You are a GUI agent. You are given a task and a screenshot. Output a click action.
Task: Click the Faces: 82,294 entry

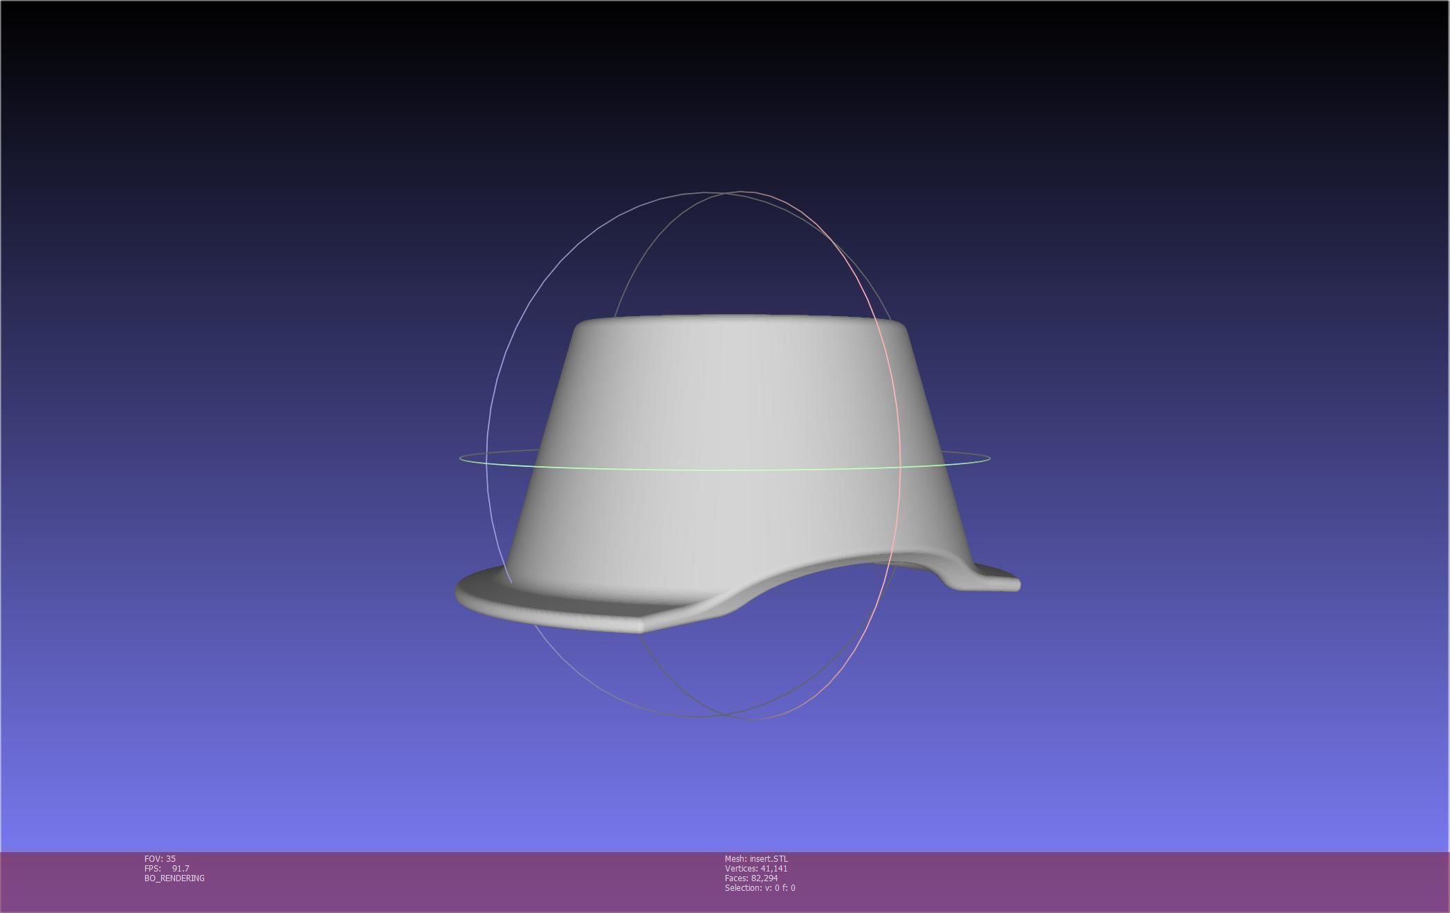pos(751,878)
